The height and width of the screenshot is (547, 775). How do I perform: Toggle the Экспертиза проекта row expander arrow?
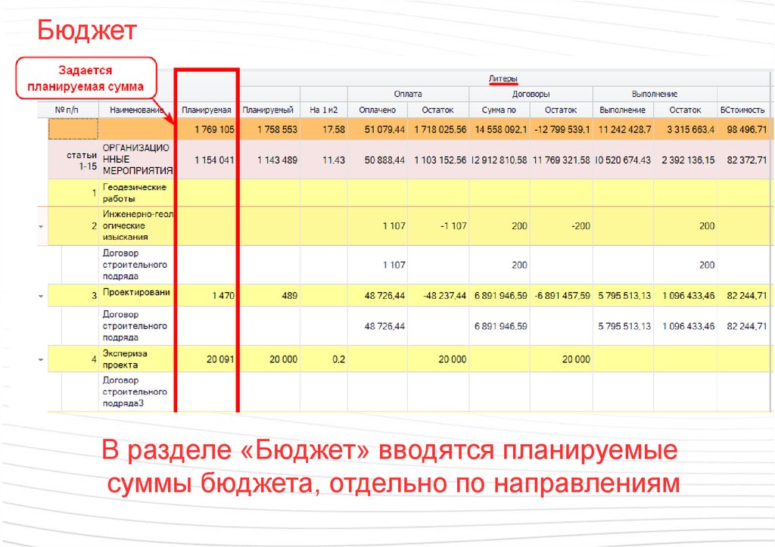(x=41, y=359)
